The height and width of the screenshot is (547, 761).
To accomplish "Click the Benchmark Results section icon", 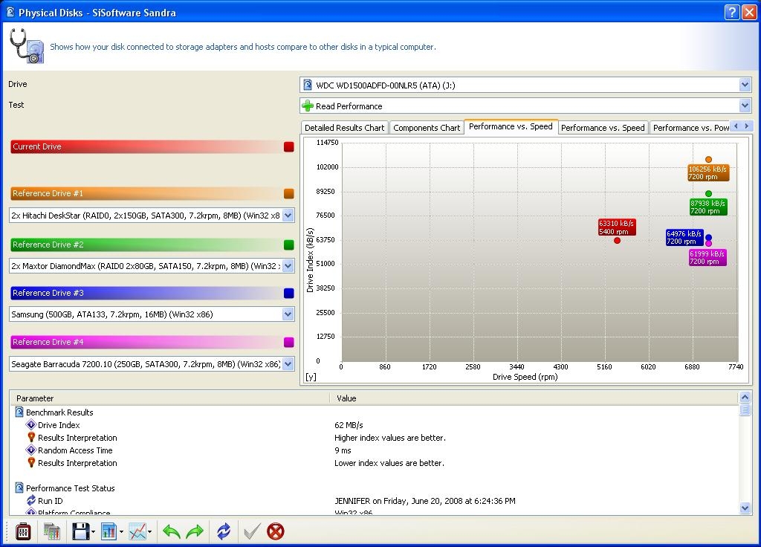I will point(19,412).
